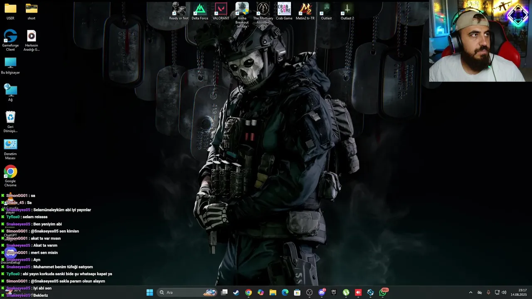Expand the hidden system tray icons
The width and height of the screenshot is (532, 299).
pyautogui.click(x=470, y=292)
